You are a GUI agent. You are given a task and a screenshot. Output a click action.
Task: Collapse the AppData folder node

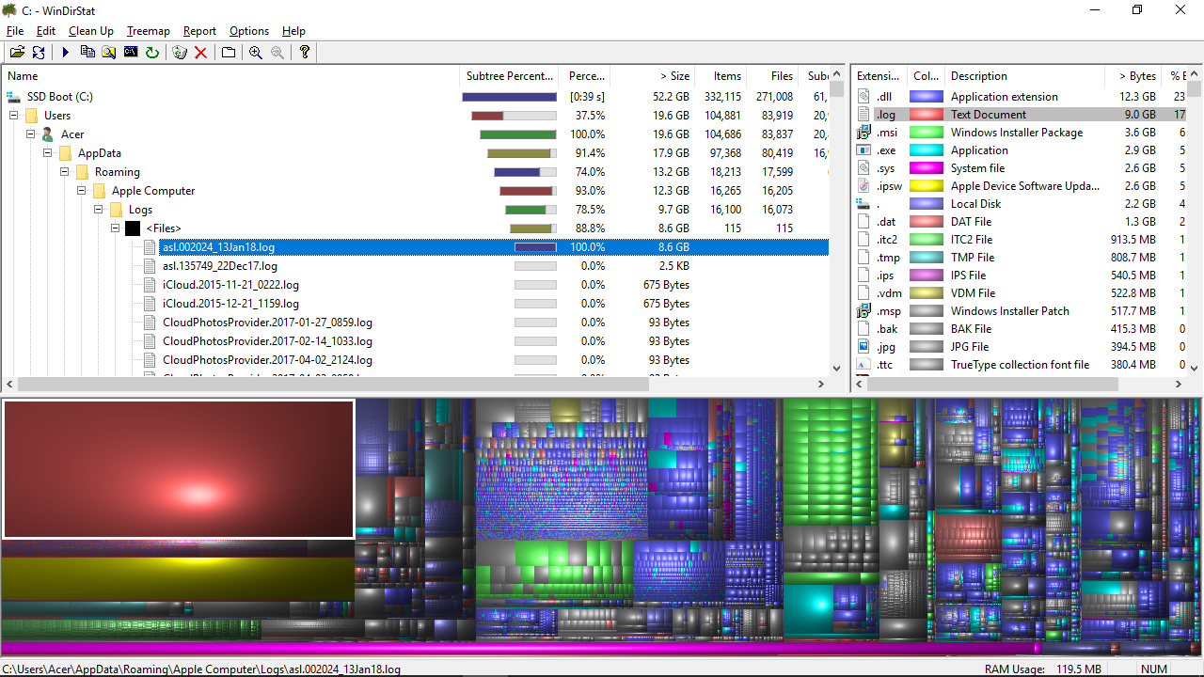[48, 153]
